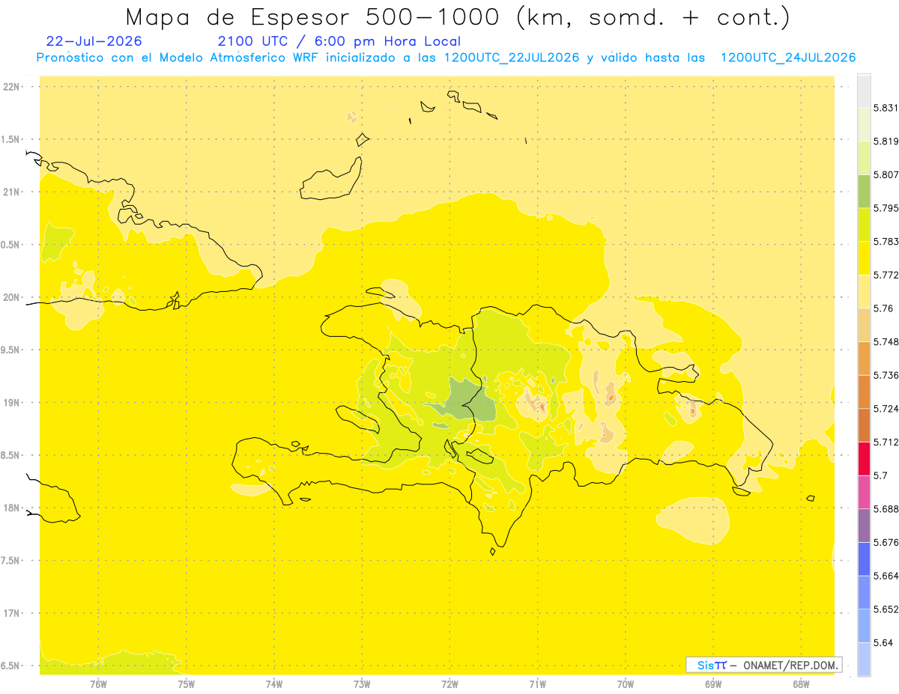The width and height of the screenshot is (899, 694).
Task: Click the longitude label 72W
Action: (449, 684)
